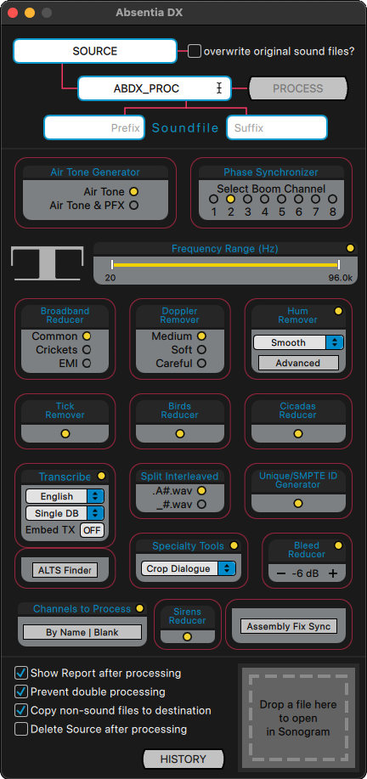Click the -6 dB Bleed Reducer value
This screenshot has height=779, width=367.
306,573
